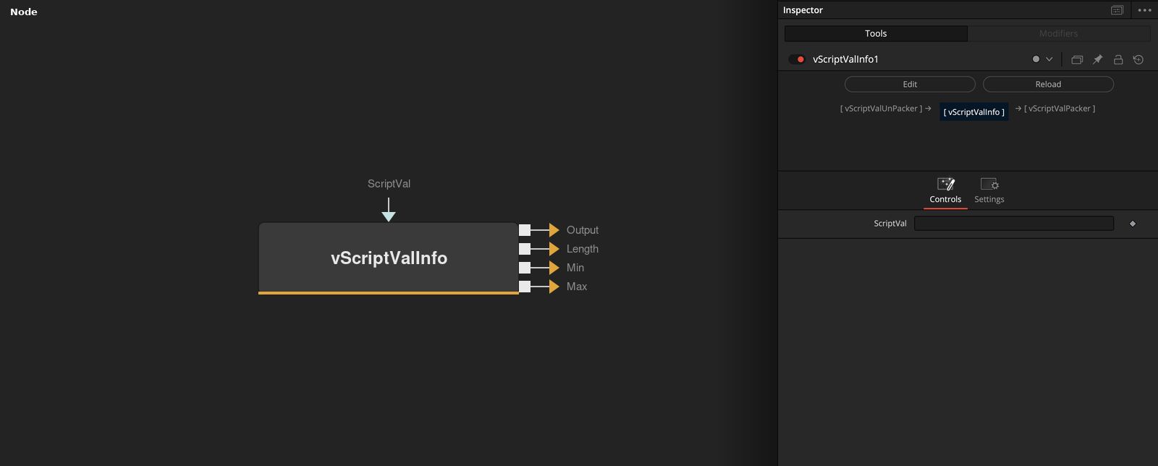Click the Reload button

click(1048, 84)
